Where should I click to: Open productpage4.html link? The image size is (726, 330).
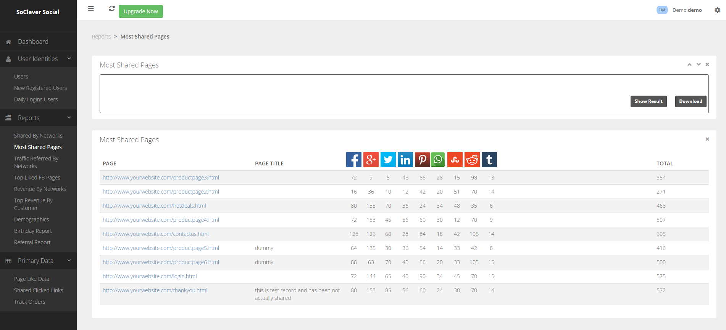(161, 220)
